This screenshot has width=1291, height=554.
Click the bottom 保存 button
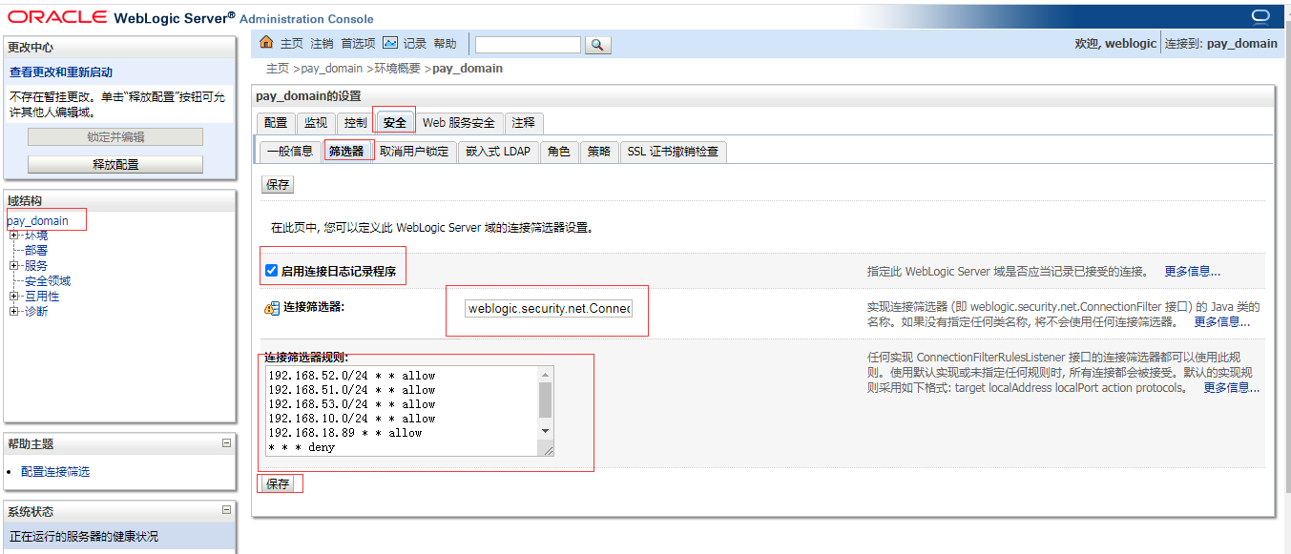pos(278,483)
